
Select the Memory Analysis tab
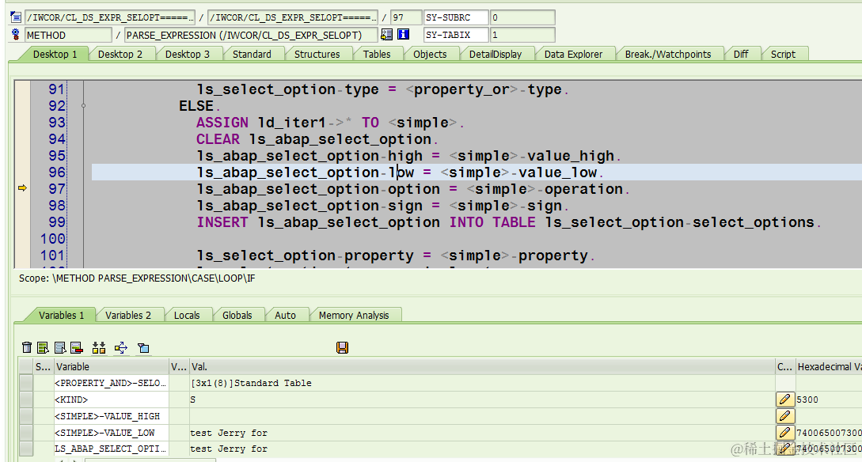354,316
